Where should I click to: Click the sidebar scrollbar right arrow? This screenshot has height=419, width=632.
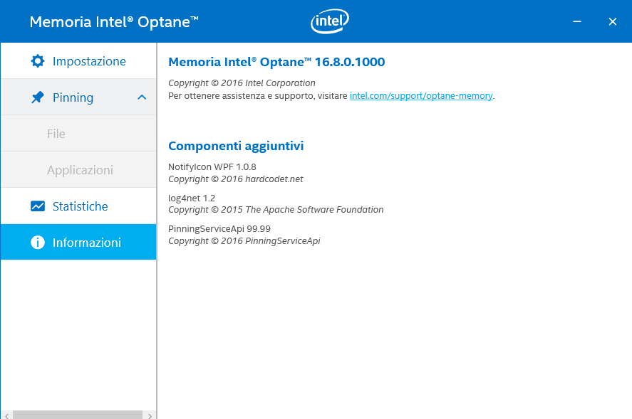[x=150, y=414]
